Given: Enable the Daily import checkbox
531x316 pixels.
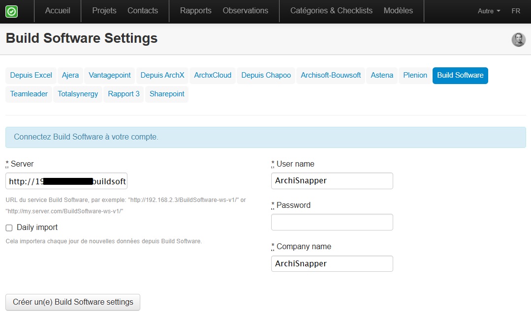Looking at the screenshot, I should coord(9,228).
